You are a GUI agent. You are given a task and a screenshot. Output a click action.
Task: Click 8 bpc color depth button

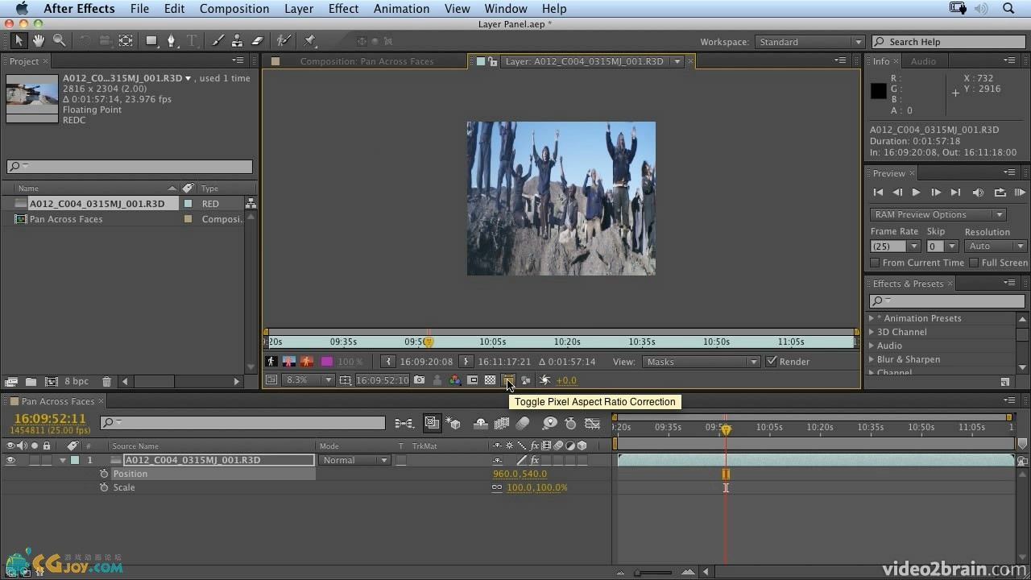click(x=77, y=381)
